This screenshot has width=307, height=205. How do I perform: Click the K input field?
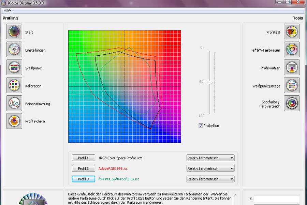[277, 199]
